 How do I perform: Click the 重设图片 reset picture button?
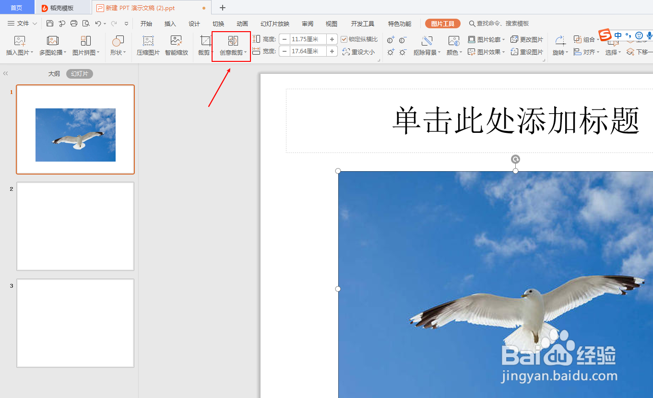pyautogui.click(x=527, y=52)
